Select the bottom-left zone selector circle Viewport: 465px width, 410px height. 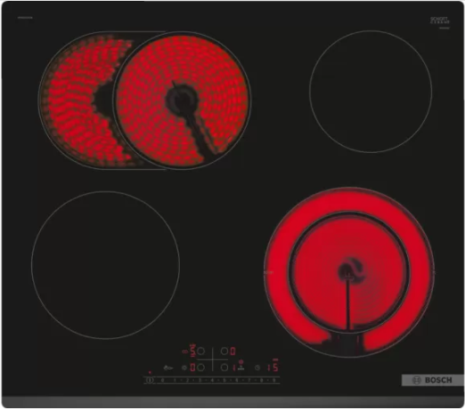point(200,367)
